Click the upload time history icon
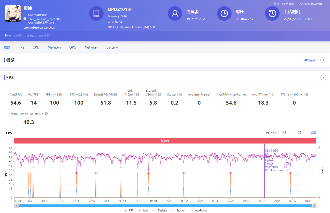Viewport: 330px width, 213px height. [272, 13]
